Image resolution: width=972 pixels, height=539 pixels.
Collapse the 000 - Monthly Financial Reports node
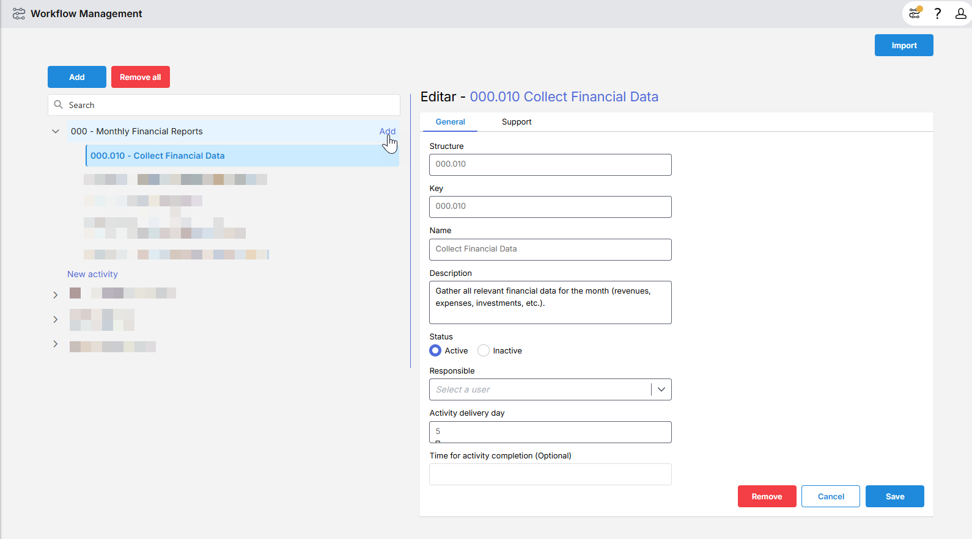(56, 131)
